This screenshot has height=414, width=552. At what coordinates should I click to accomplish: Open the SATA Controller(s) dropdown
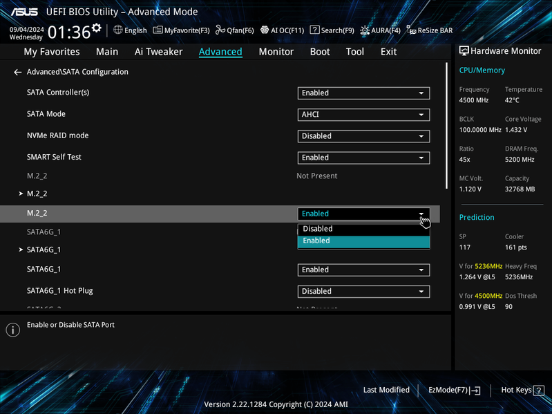click(363, 93)
